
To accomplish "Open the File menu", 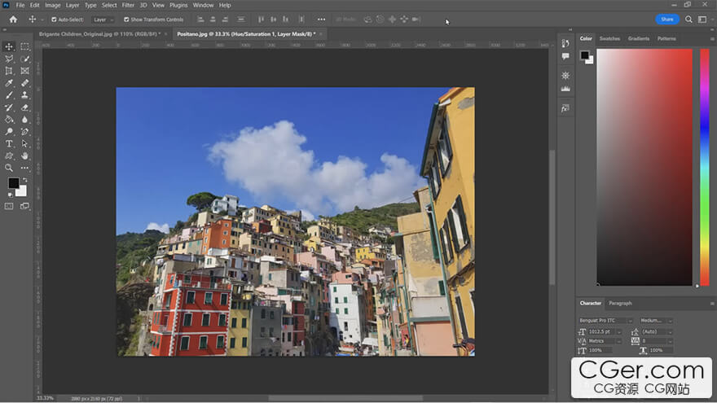I will (20, 5).
